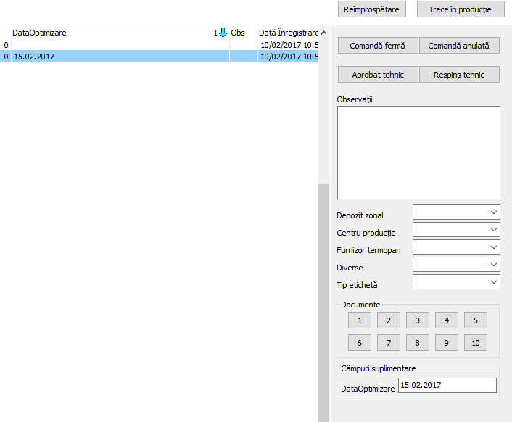Image resolution: width=512 pixels, height=422 pixels.
Task: Sort by the DataOptimizare column header
Action: click(x=109, y=33)
